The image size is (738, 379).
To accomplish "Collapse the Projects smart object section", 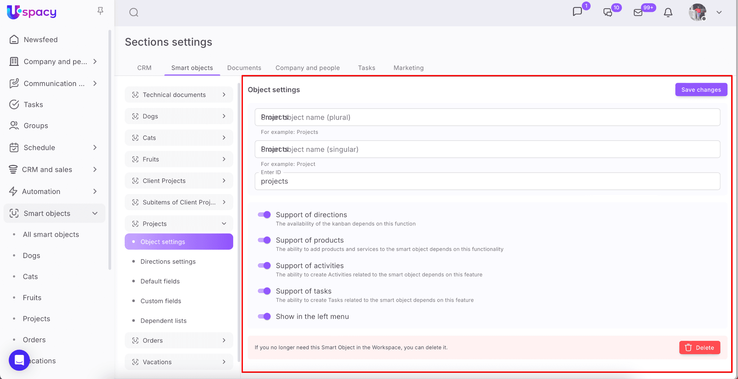I will click(224, 224).
